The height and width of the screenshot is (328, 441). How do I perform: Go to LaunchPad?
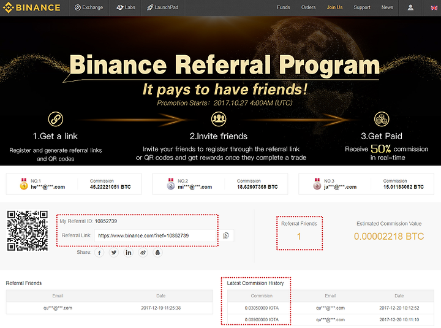tap(162, 7)
